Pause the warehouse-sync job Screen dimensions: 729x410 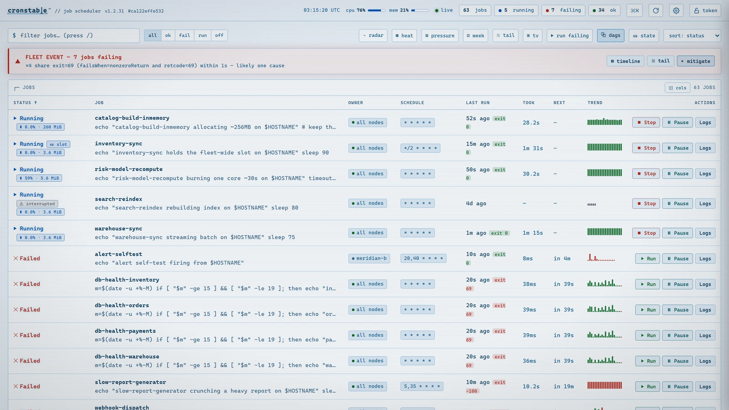678,233
